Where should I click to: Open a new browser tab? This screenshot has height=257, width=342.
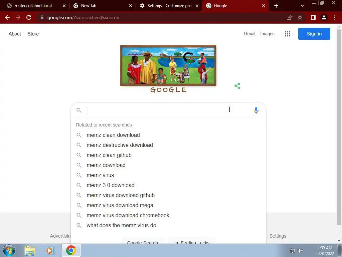[276, 6]
